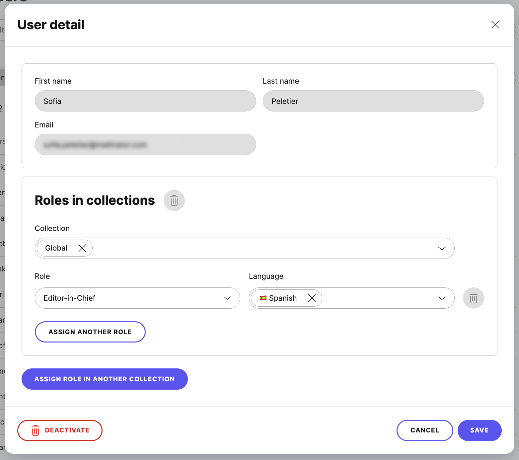Click the blurred Email field
This screenshot has width=519, height=460.
pos(145,144)
